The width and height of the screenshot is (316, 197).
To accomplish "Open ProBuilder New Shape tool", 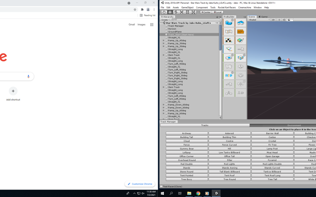I will 229,23.
